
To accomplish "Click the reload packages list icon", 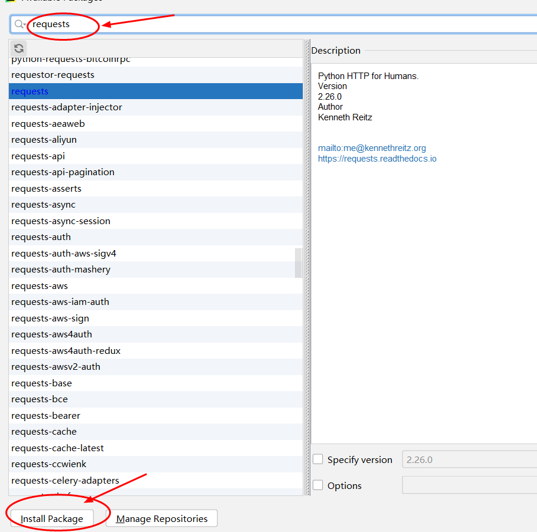I will coord(19,48).
